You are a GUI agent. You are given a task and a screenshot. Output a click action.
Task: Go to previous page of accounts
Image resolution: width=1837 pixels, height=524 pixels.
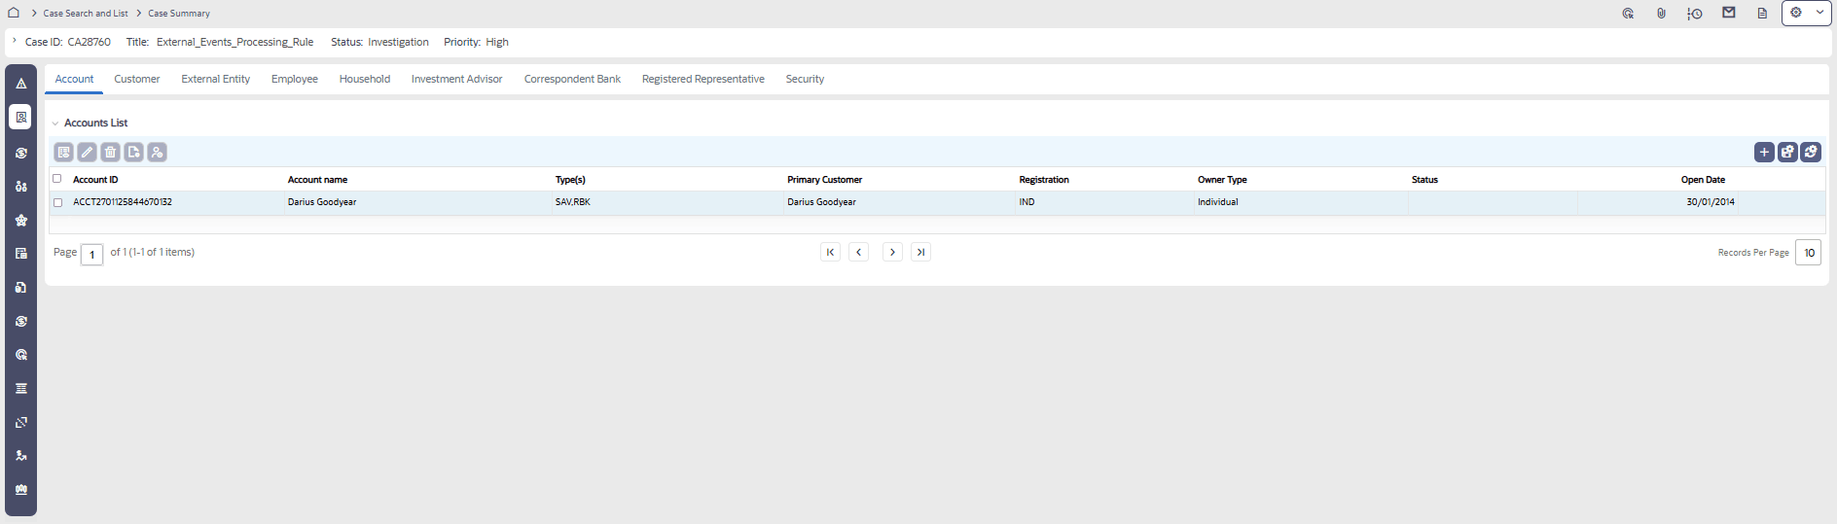click(x=858, y=252)
